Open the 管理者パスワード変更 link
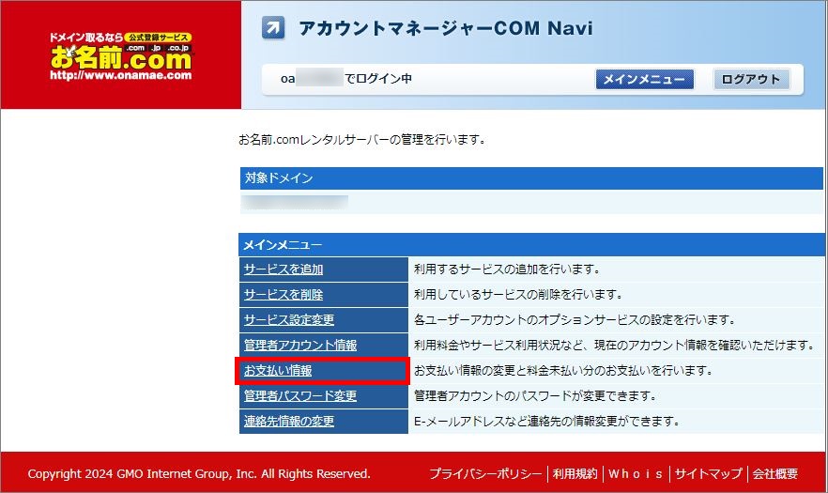 [x=300, y=396]
